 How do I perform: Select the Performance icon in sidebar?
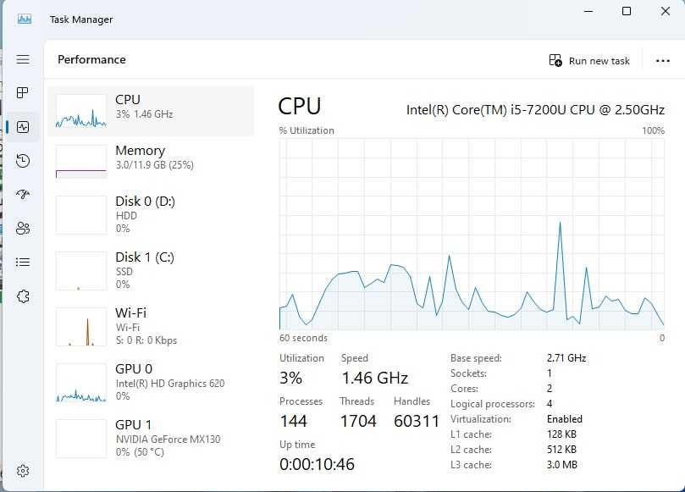(23, 127)
